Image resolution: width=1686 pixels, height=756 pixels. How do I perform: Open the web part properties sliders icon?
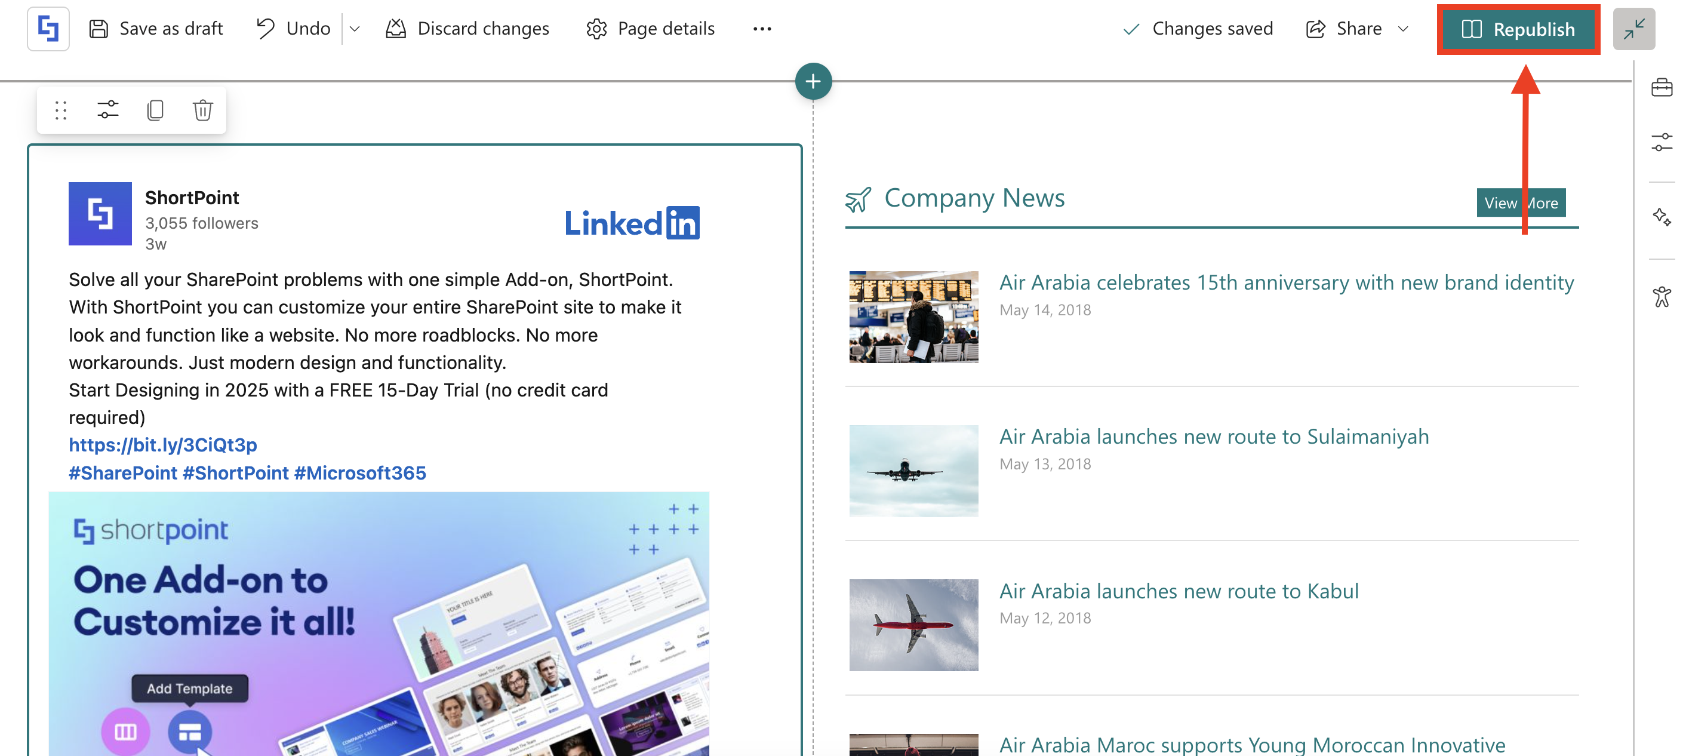coord(108,110)
